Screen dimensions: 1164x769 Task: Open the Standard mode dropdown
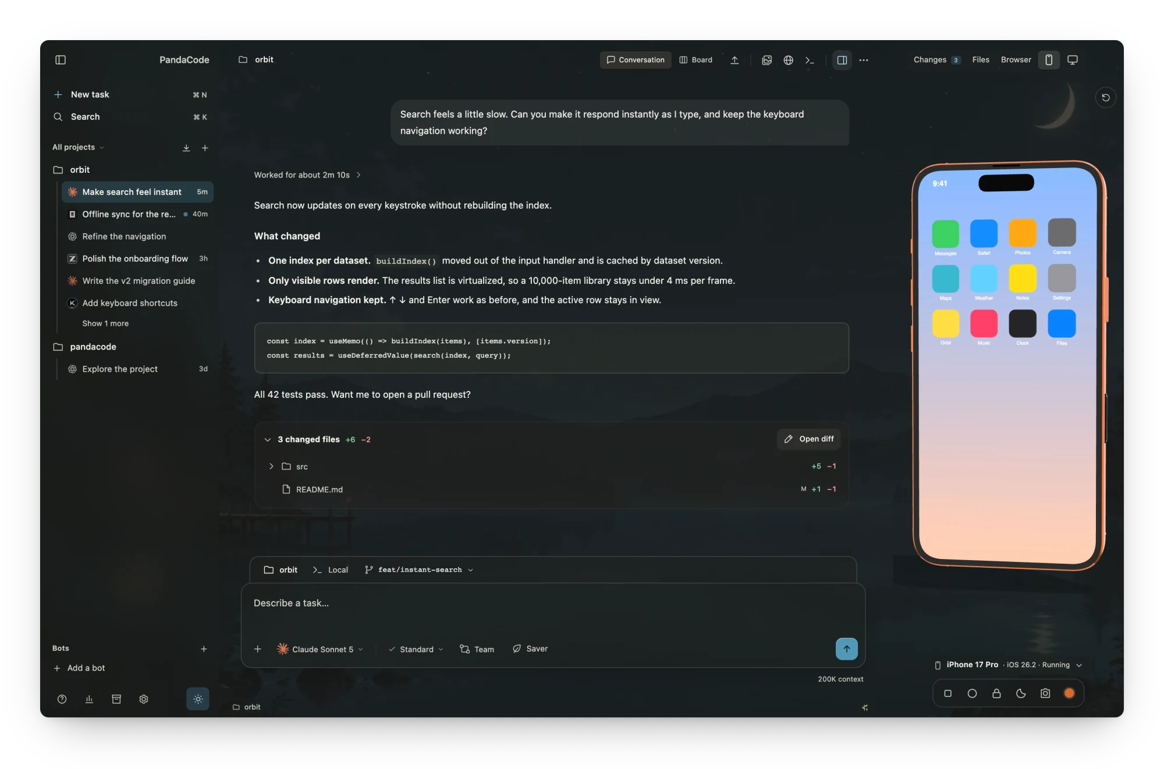[x=416, y=649]
